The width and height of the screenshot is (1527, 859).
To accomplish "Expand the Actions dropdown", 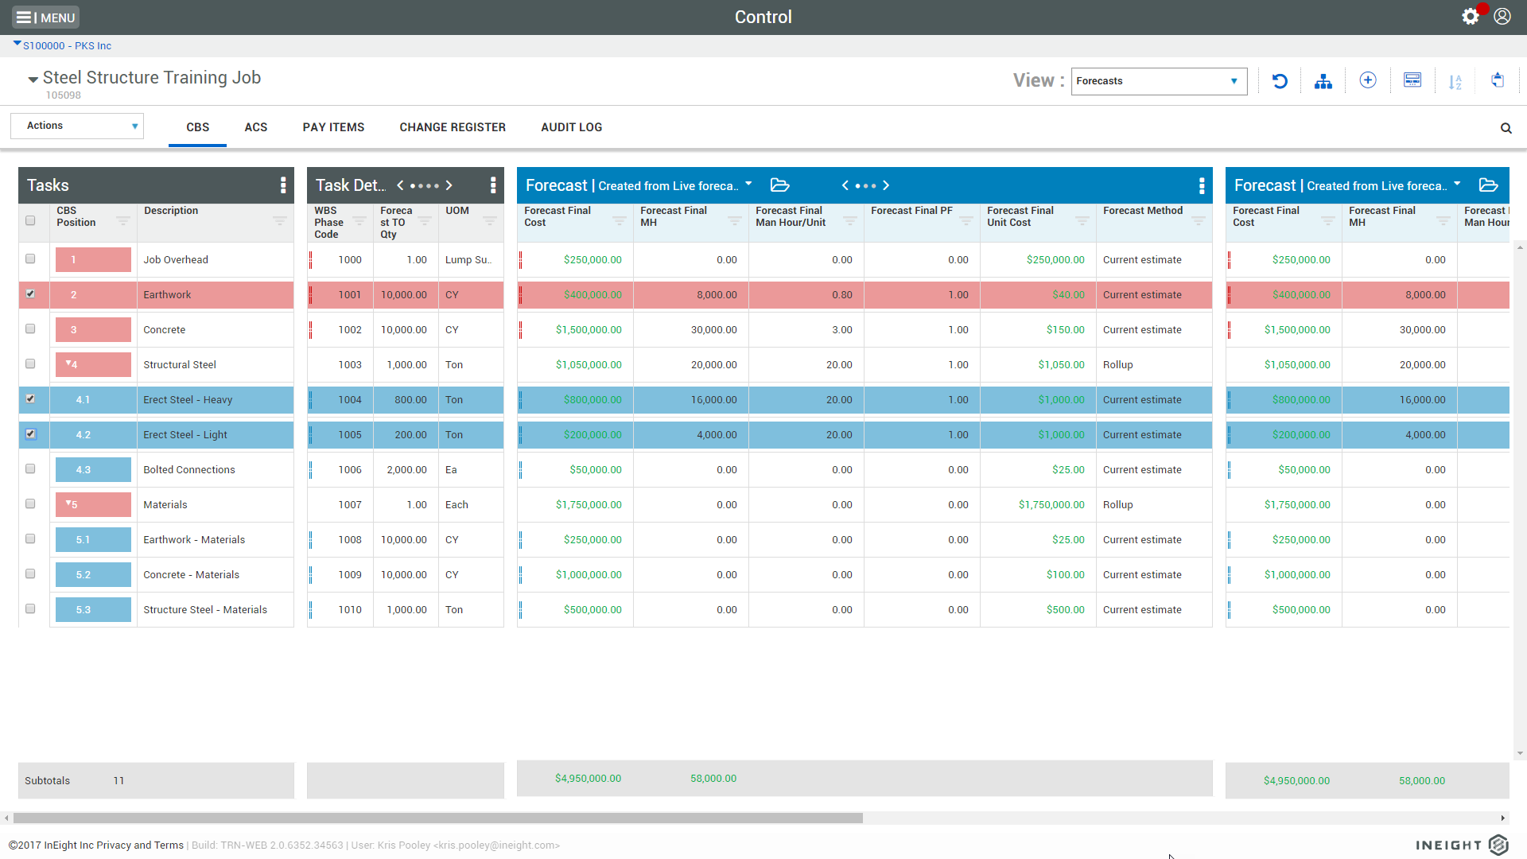I will click(x=77, y=126).
